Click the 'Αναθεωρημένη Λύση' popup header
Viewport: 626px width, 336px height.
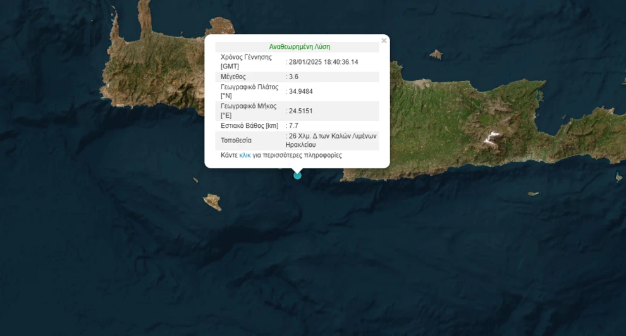point(299,46)
